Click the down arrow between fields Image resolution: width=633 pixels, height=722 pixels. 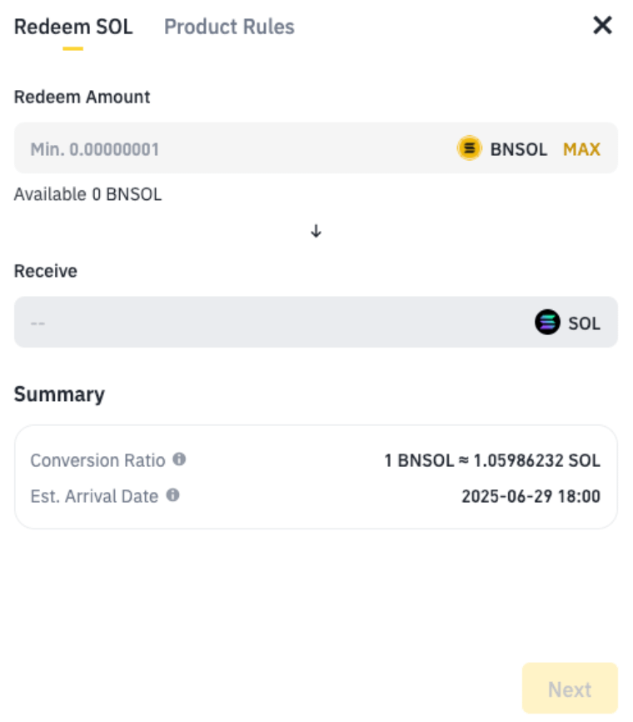(316, 231)
